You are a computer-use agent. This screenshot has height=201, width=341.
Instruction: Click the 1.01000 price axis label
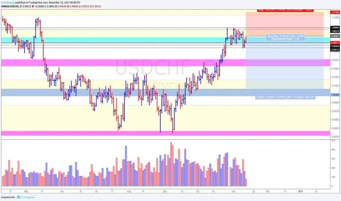tap(335, 18)
